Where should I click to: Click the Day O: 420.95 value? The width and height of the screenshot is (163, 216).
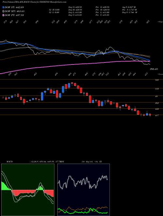tap(75, 7)
